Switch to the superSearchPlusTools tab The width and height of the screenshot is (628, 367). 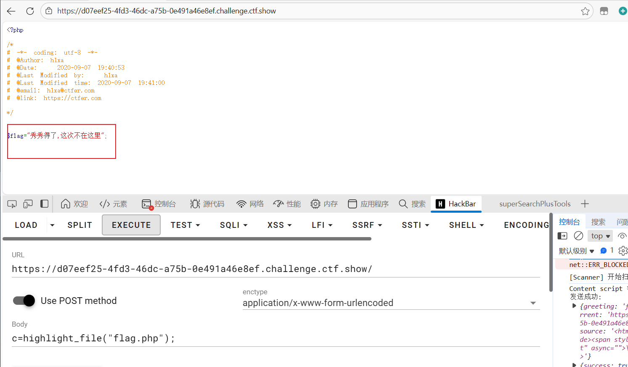coord(535,204)
